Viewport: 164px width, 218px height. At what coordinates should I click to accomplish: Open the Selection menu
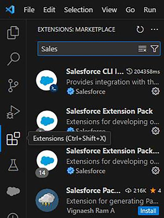pos(78,10)
